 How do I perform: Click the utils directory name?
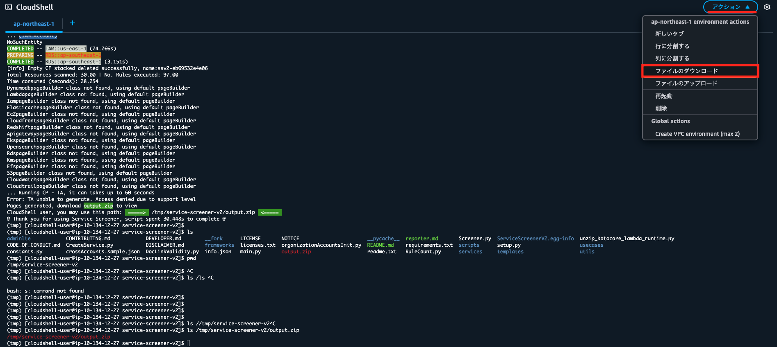587,252
